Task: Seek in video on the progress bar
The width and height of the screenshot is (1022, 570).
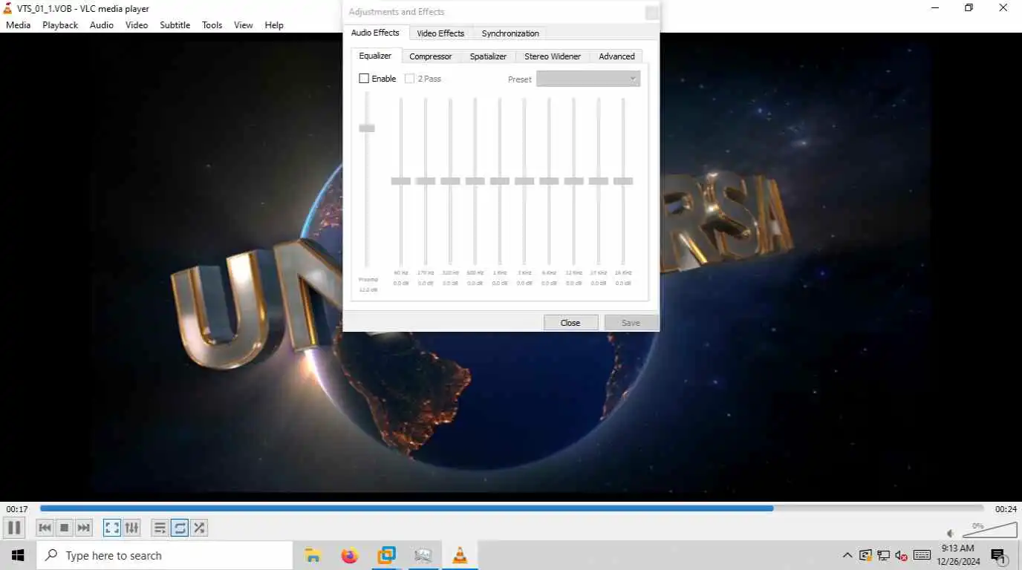Action: click(x=512, y=508)
